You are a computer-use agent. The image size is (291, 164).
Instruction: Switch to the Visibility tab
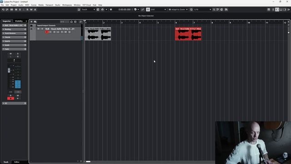coord(19,21)
